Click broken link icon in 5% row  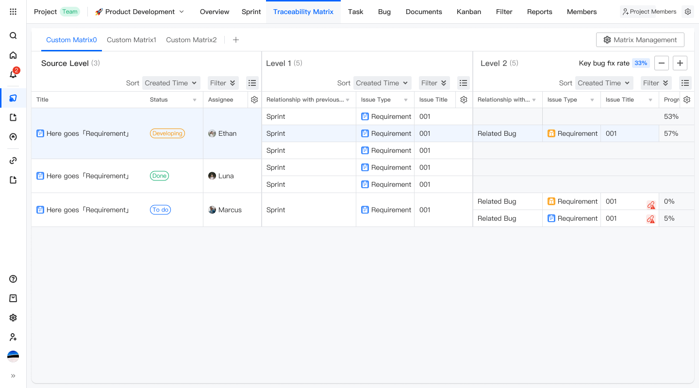(651, 219)
